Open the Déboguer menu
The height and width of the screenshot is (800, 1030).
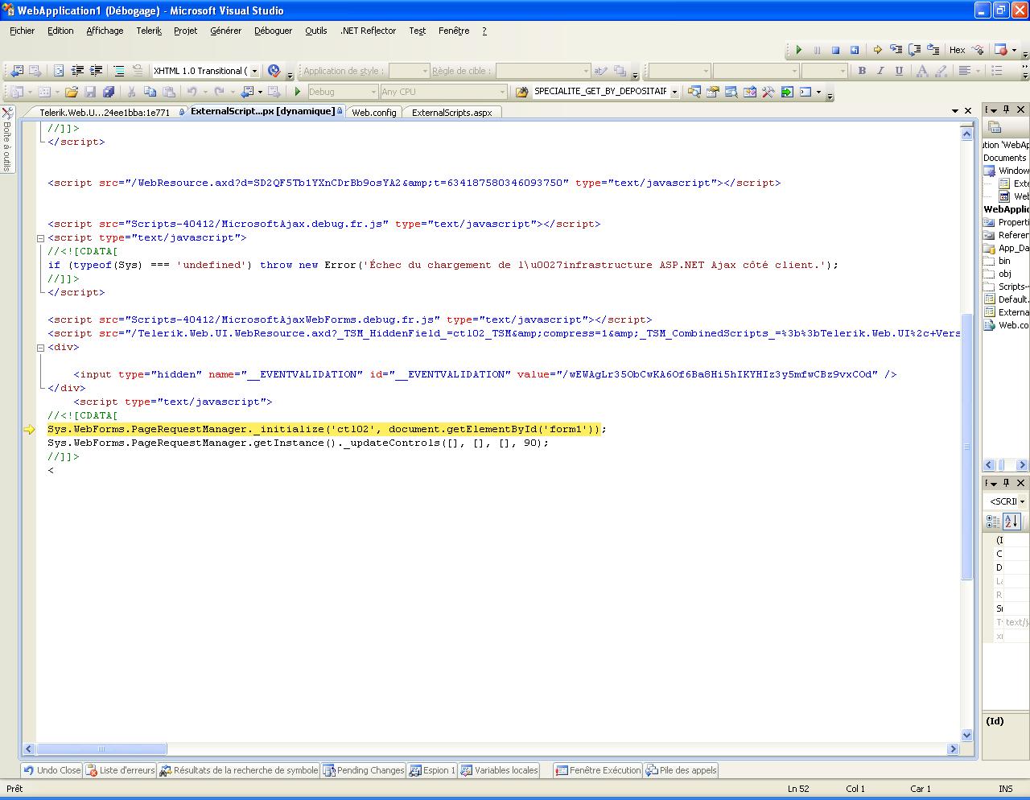tap(274, 31)
